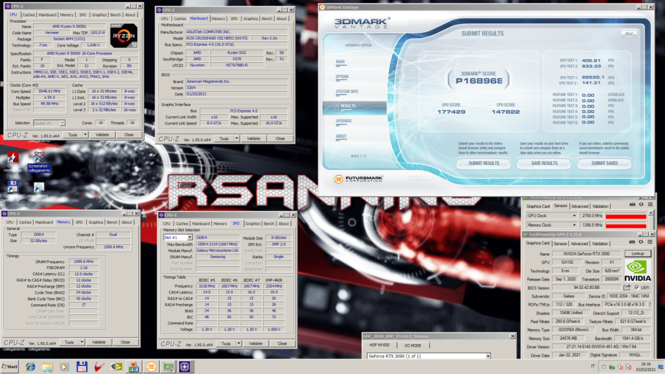This screenshot has height=374, width=665.
Task: Open the Screenshot collegamento desktop shortcut
Action: (x=39, y=162)
